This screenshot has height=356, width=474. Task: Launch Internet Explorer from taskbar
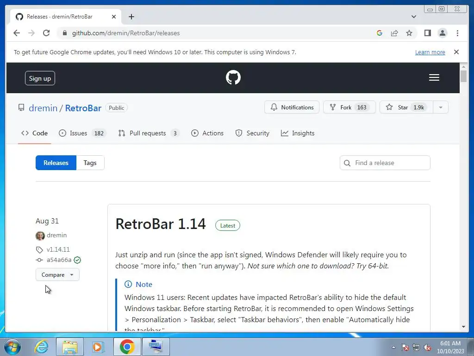click(x=41, y=347)
